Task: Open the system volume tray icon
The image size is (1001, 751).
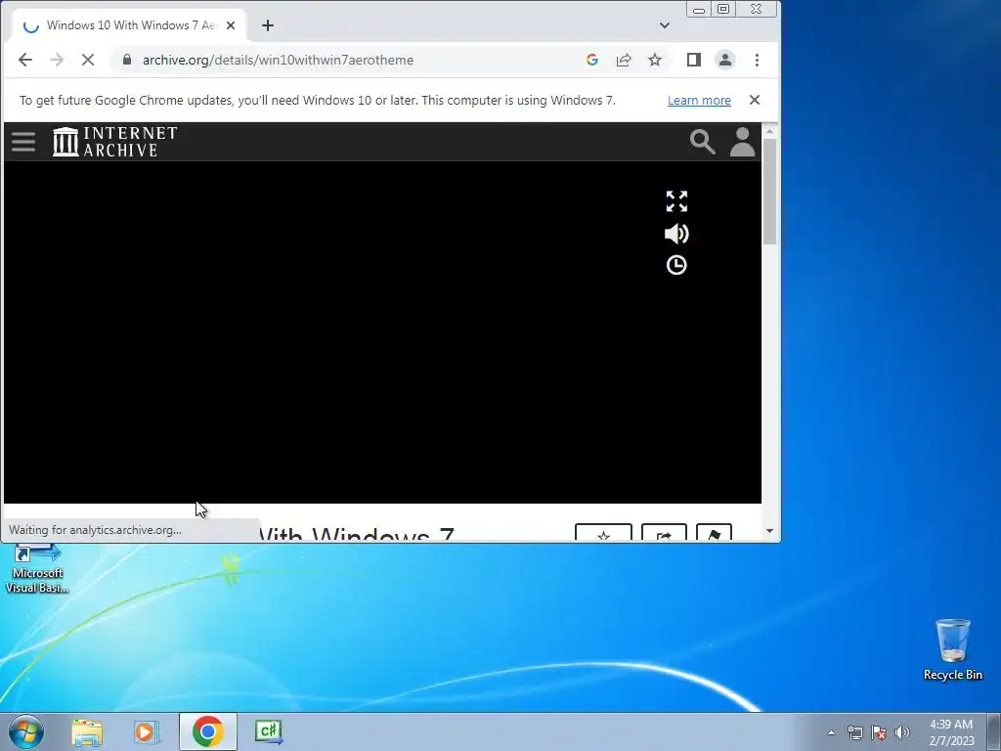Action: [902, 732]
